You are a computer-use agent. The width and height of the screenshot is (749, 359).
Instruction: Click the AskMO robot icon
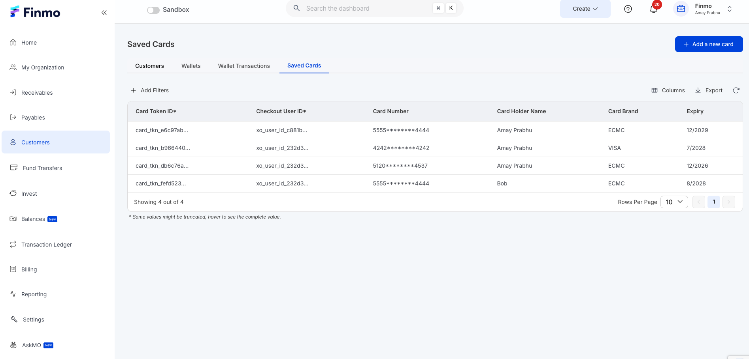13,345
